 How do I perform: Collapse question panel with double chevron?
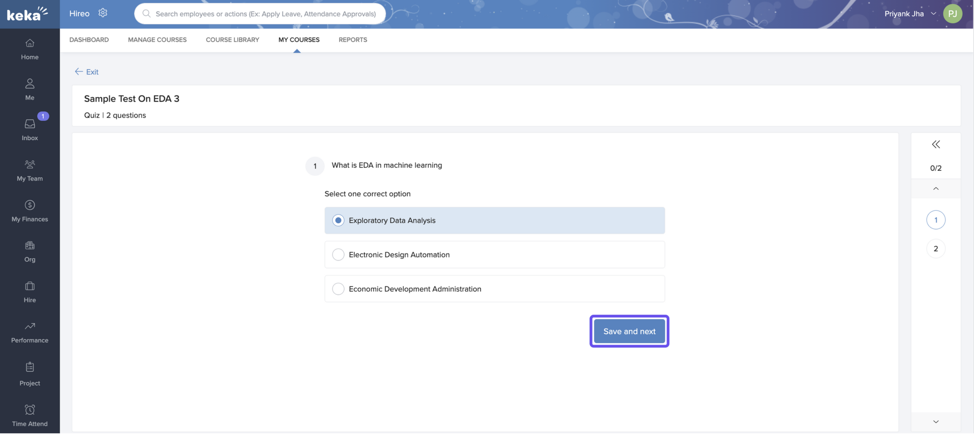coord(936,144)
